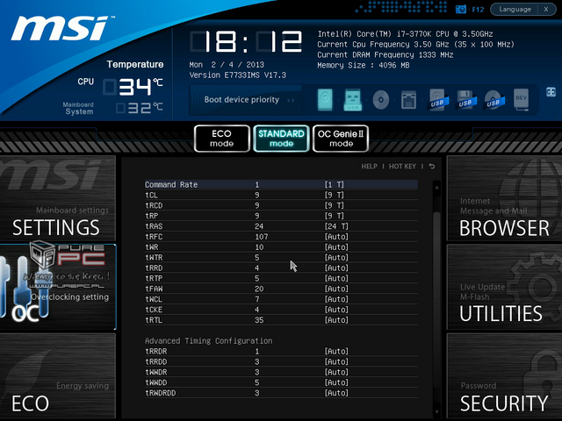Open the ECO energy saving section
562x421 pixels.
[x=58, y=376]
